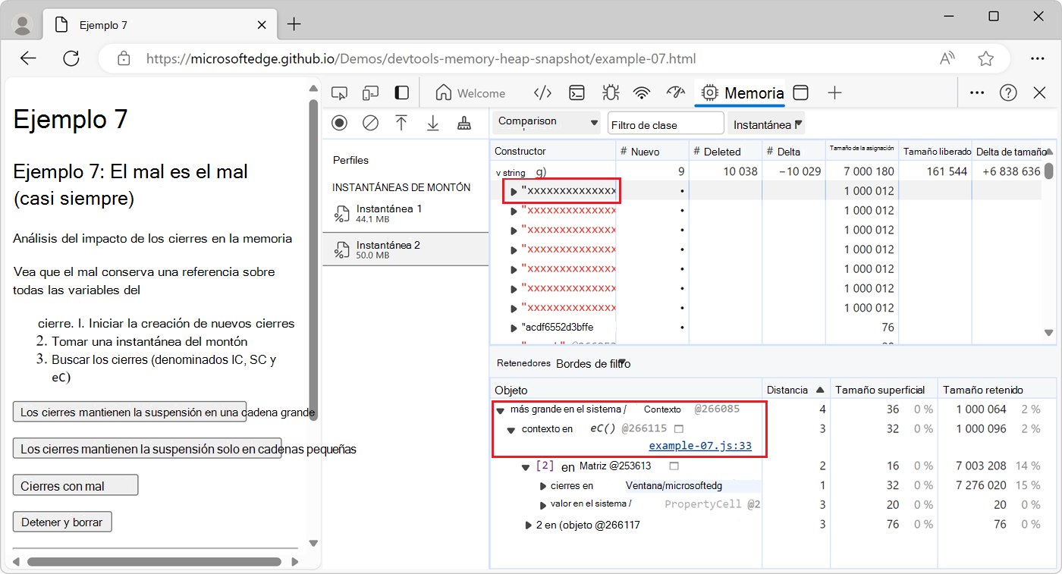Sort by the Tamaño retenido column header
This screenshot has width=1062, height=574.
[x=996, y=390]
